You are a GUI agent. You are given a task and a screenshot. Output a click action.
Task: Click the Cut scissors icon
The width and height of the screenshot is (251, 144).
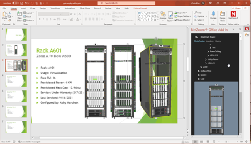coord(10,13)
